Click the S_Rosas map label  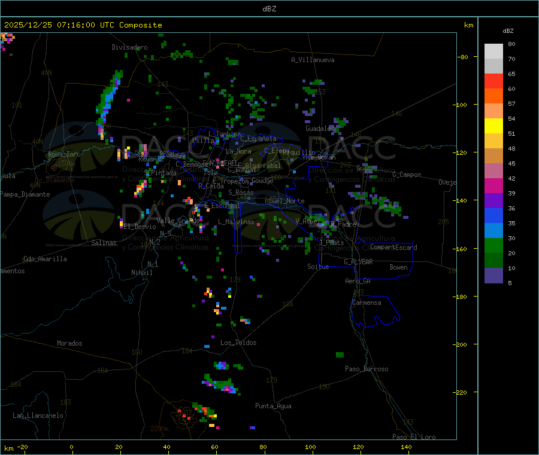[x=241, y=193]
